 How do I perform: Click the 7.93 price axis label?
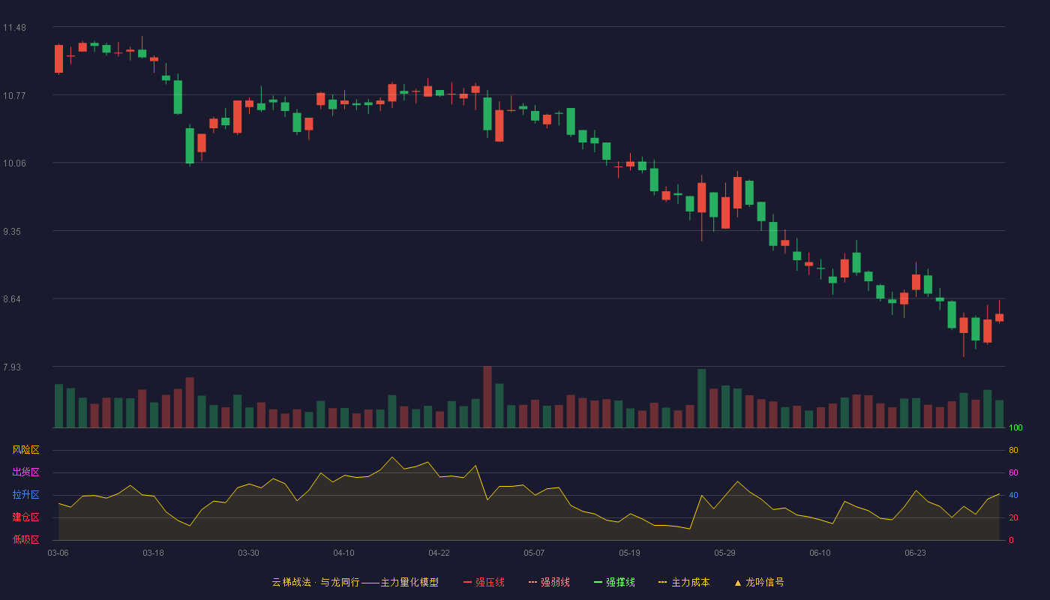[x=12, y=367]
